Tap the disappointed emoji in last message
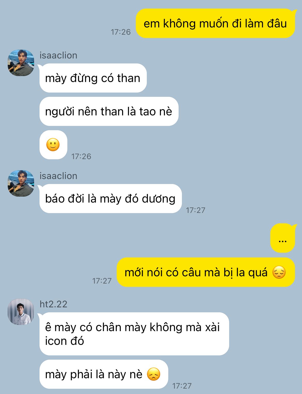The width and height of the screenshot is (302, 394). click(154, 374)
